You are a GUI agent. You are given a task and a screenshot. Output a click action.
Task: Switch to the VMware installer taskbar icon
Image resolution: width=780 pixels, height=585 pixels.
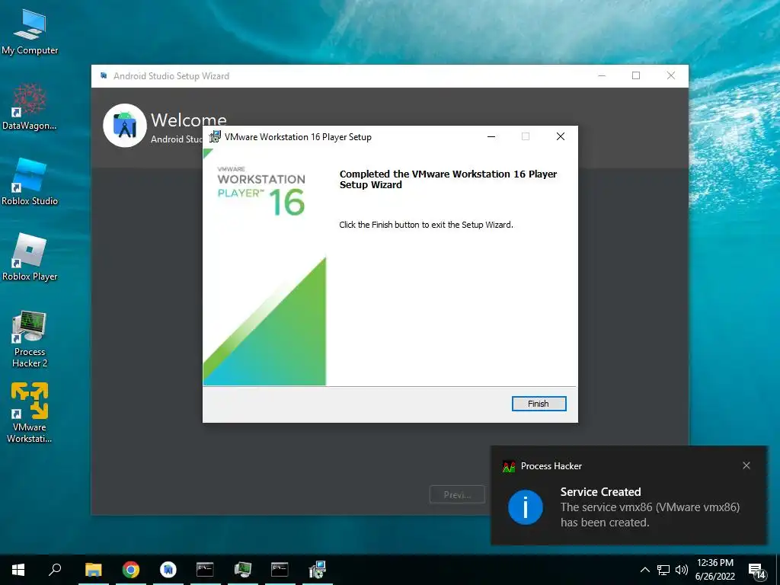[x=317, y=570]
